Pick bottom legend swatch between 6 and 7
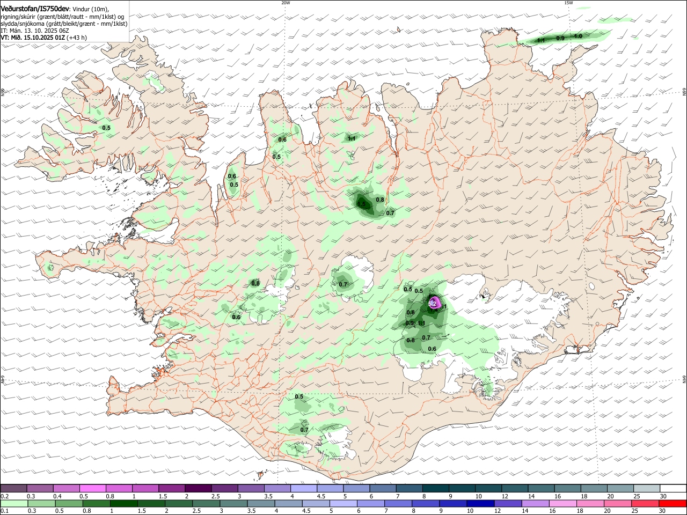This screenshot has width=687, height=515. (x=370, y=503)
